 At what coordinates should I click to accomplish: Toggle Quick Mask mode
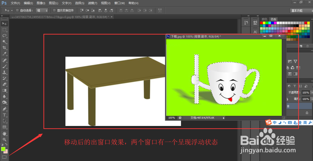[4, 157]
